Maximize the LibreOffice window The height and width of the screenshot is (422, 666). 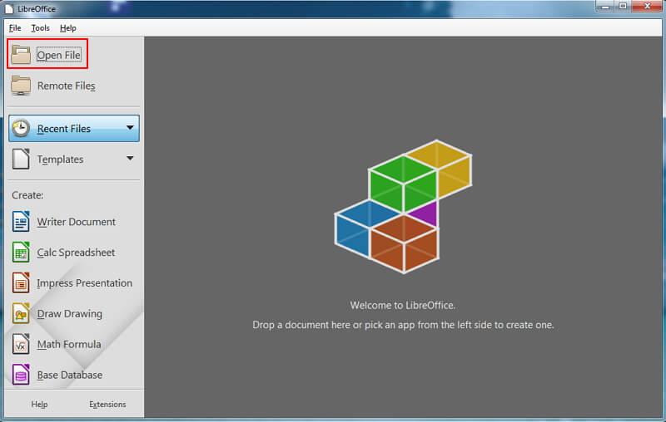coord(623,7)
